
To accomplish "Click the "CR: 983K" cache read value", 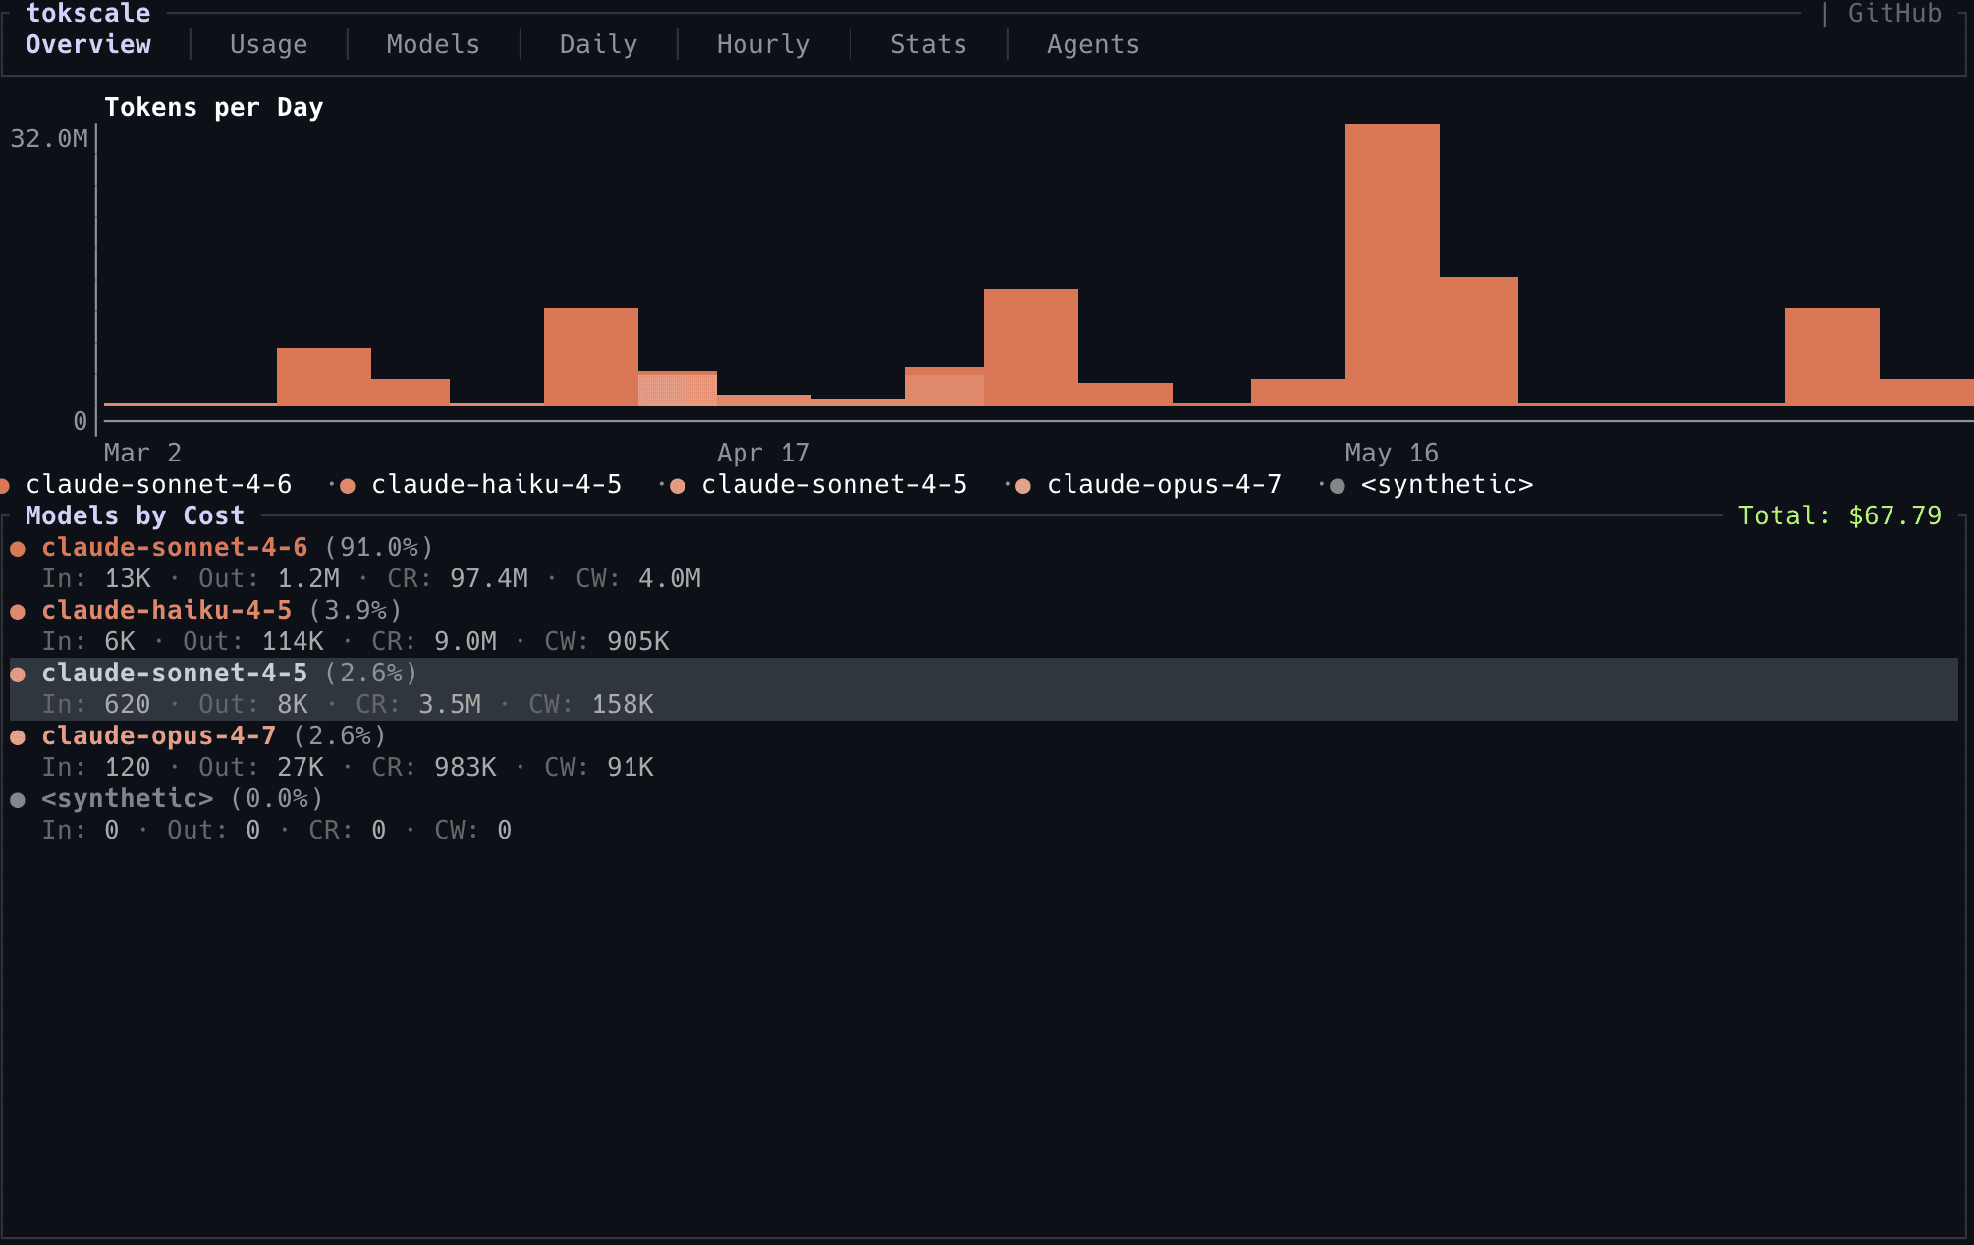I will click(x=434, y=767).
